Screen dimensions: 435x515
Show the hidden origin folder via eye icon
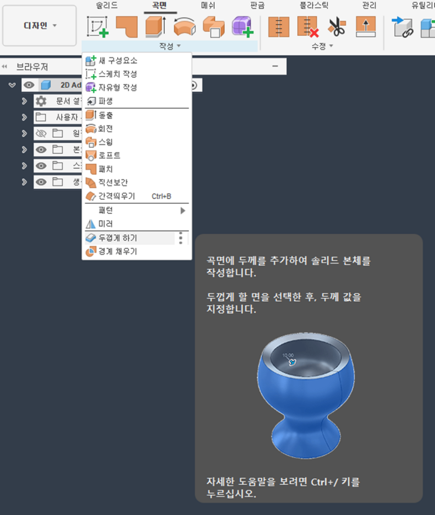[41, 133]
